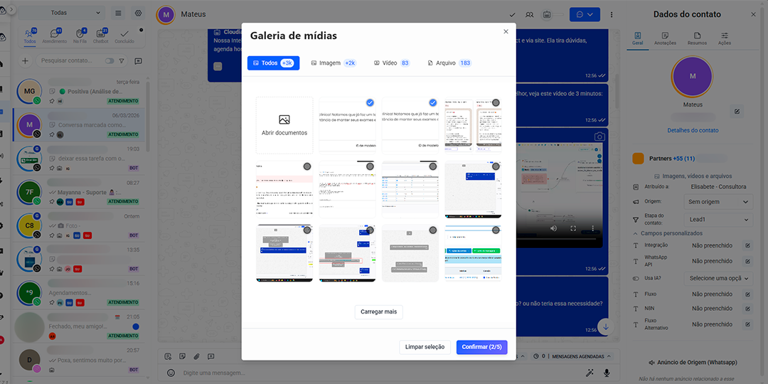
Task: Open the emoji picker in the message box
Action: [171, 373]
